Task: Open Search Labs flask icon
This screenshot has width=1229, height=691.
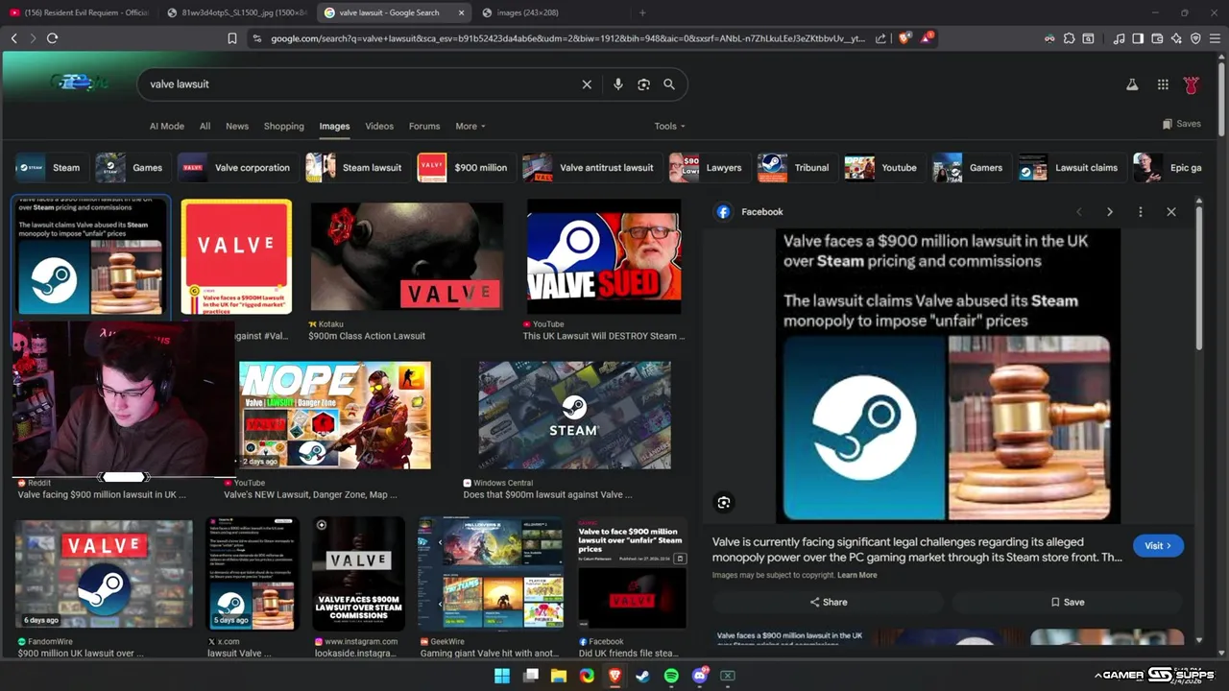Action: 1132,84
